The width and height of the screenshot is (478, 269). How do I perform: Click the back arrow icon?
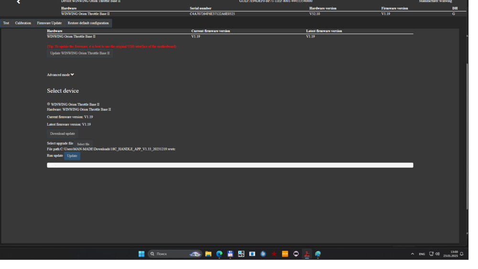pos(19,2)
